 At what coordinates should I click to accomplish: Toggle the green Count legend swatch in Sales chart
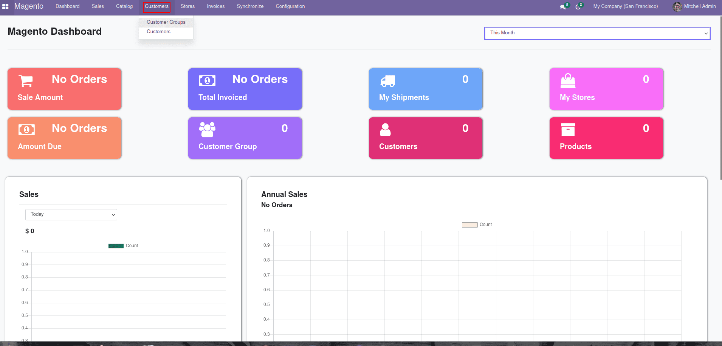116,246
